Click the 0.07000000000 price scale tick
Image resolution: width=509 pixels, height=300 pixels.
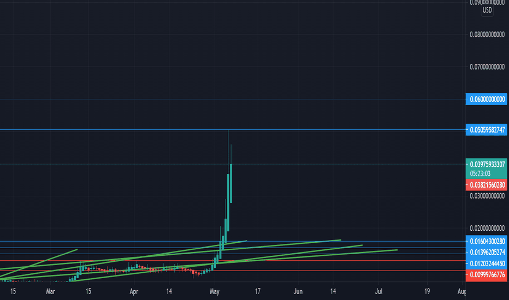click(x=487, y=67)
